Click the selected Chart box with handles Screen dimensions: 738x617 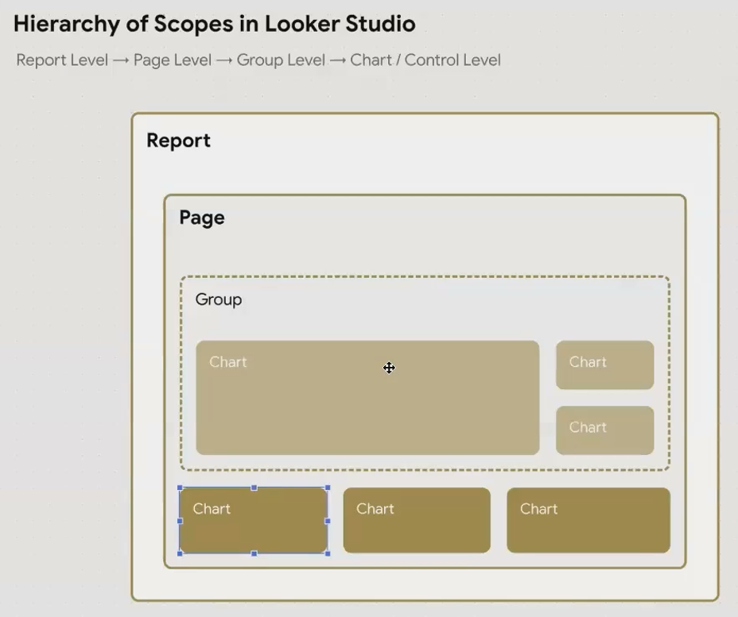point(254,520)
